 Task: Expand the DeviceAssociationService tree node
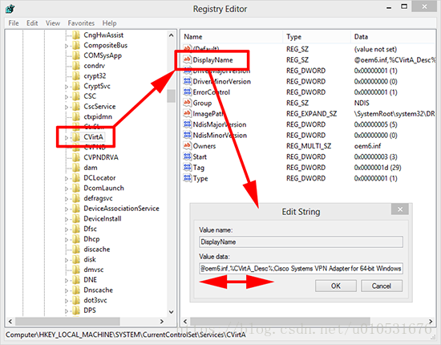[67, 209]
